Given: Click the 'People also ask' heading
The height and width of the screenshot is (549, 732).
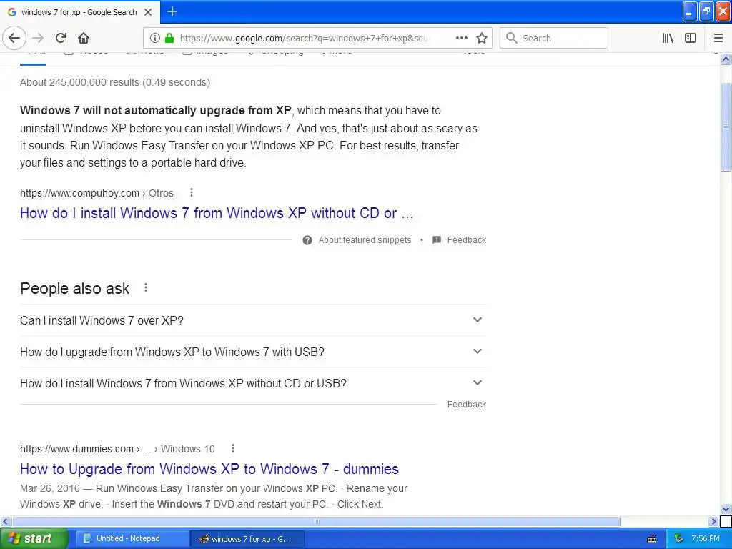Looking at the screenshot, I should tap(74, 288).
